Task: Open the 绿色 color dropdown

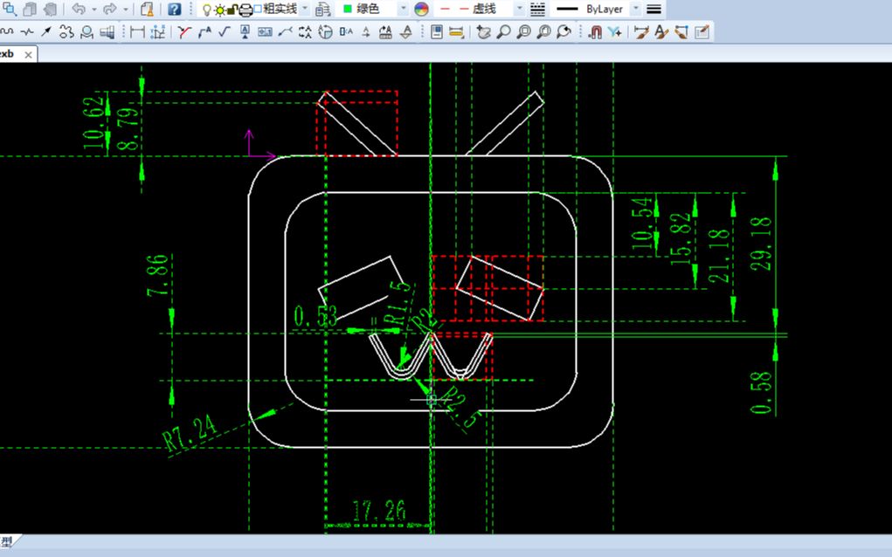Action: coord(403,9)
